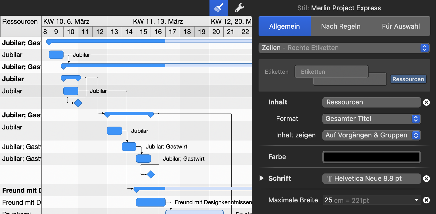Open Maximale Breite dropdown arrow
The width and height of the screenshot is (436, 214).
pos(416,200)
